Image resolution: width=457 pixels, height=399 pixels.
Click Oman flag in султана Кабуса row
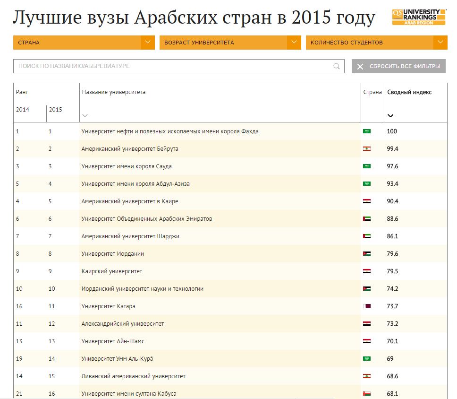pos(367,394)
